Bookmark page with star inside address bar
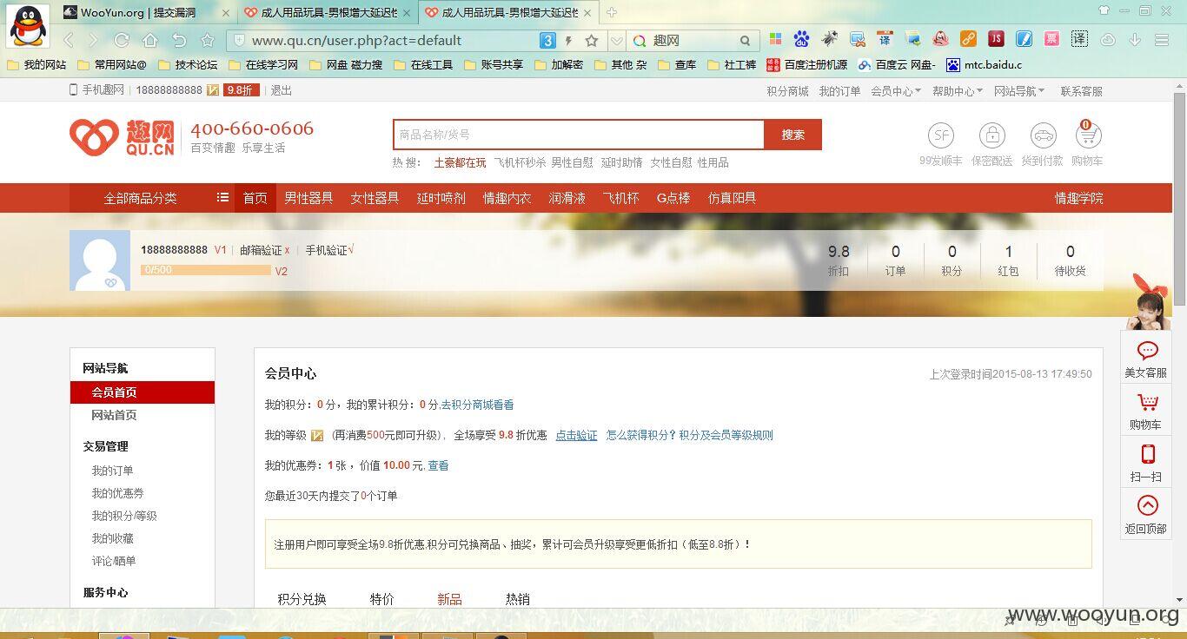 tap(592, 41)
